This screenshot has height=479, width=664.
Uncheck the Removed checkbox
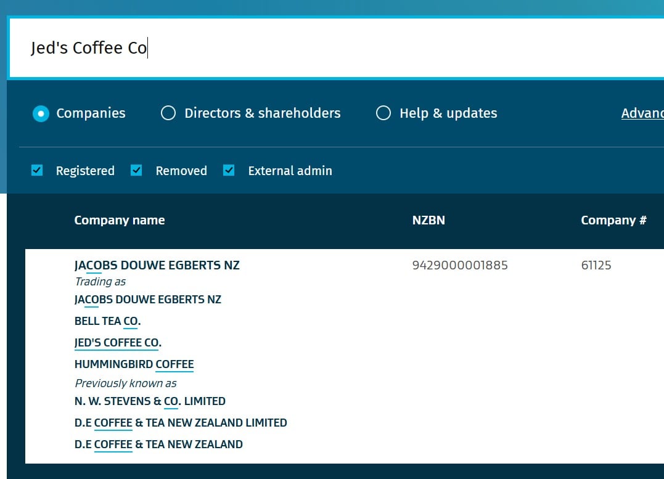click(x=136, y=170)
